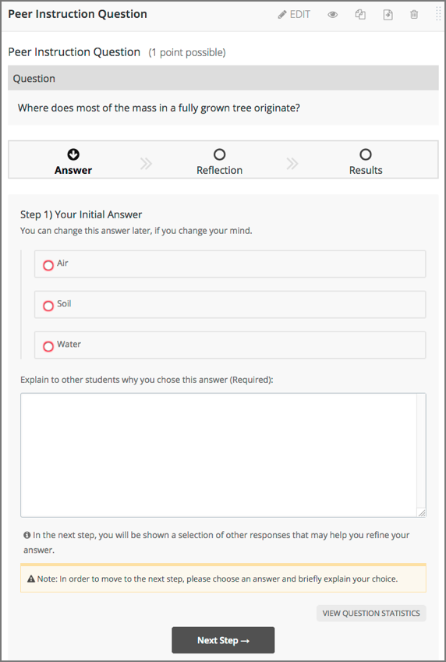Viewport: 446px width, 662px height.
Task: Select the Soil radio option
Action: [48, 306]
